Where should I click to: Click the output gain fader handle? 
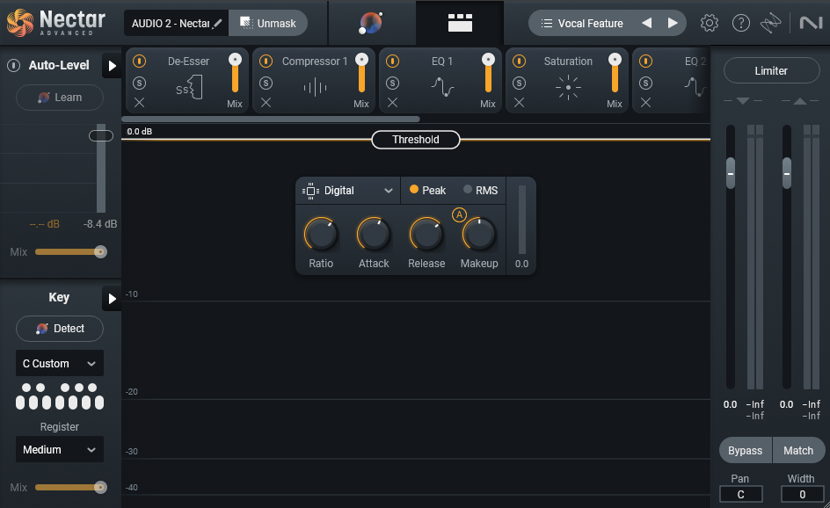point(787,173)
